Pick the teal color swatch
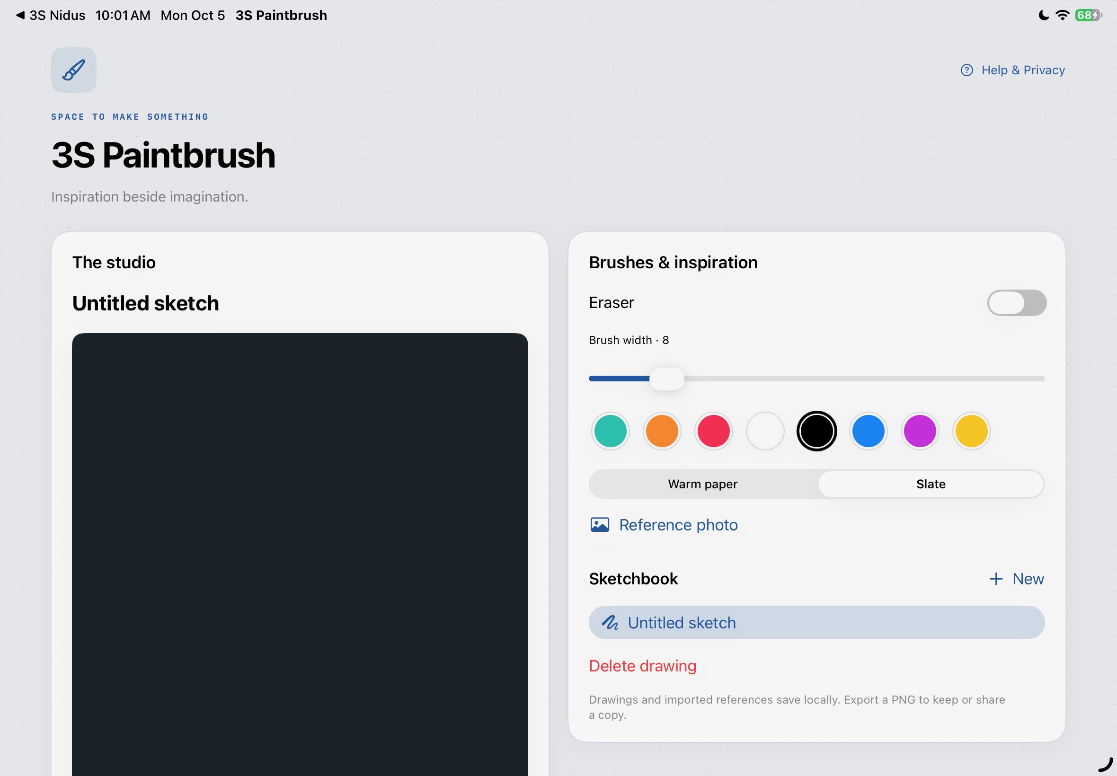1117x776 pixels. point(610,431)
